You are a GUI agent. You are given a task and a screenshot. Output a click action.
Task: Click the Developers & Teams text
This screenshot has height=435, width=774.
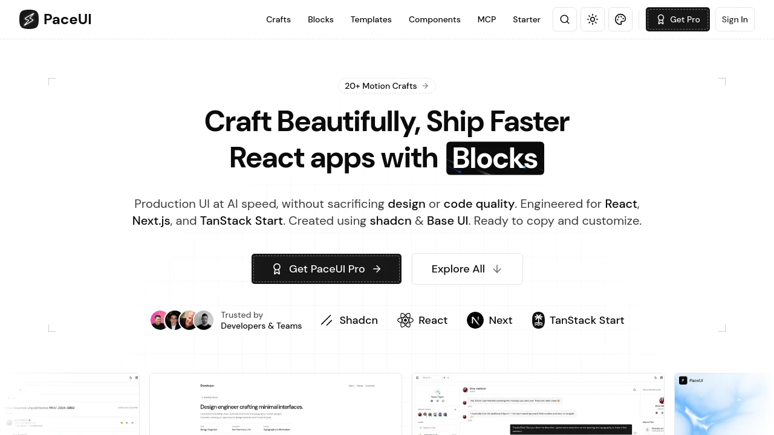pyautogui.click(x=261, y=326)
